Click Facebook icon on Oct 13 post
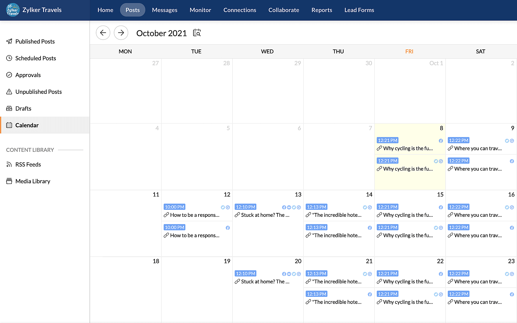517x323 pixels. [284, 207]
